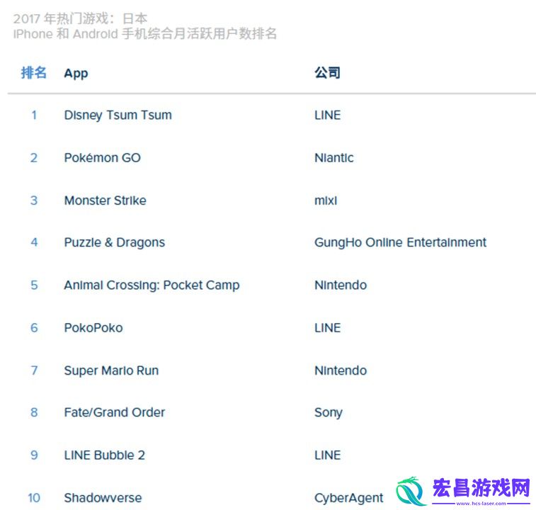Click the CyberAgent company name
The height and width of the screenshot is (510, 536).
click(348, 498)
